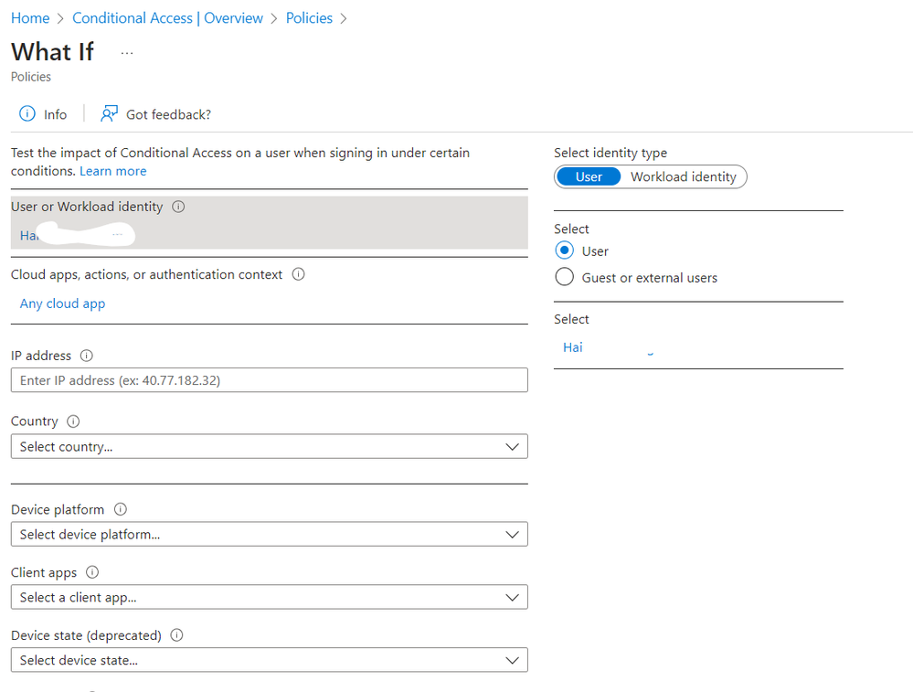Click info icon next to Device state (deprecated)
Screen dimensions: 913x692
[x=176, y=635]
